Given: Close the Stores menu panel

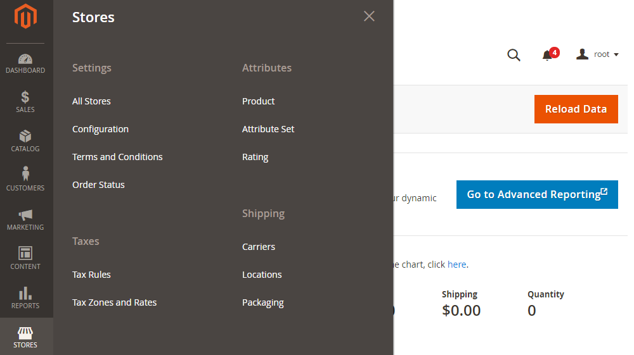Looking at the screenshot, I should [369, 16].
